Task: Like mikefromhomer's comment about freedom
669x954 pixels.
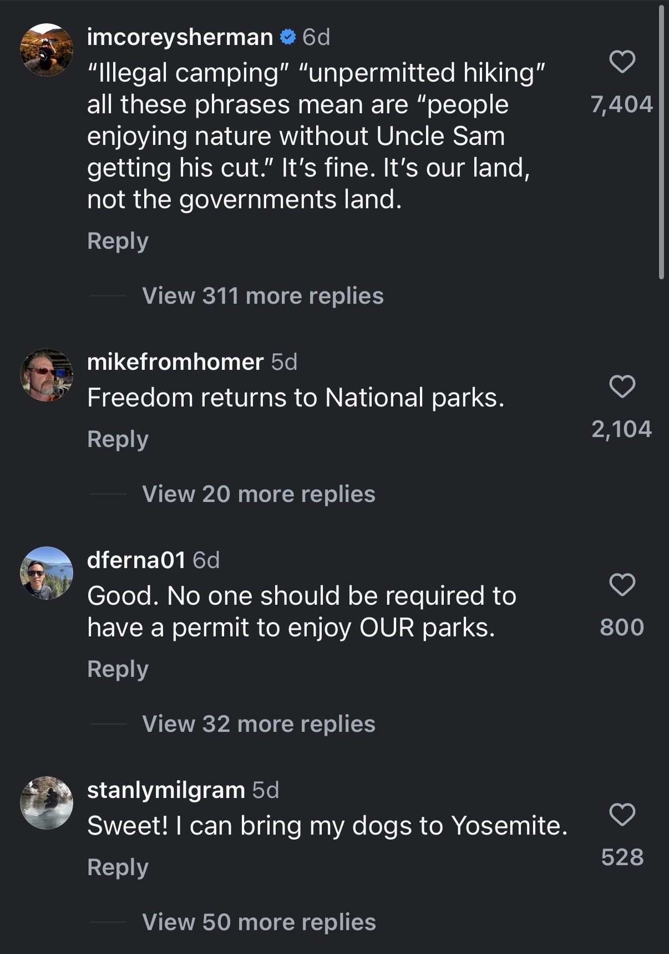Action: pos(622,386)
